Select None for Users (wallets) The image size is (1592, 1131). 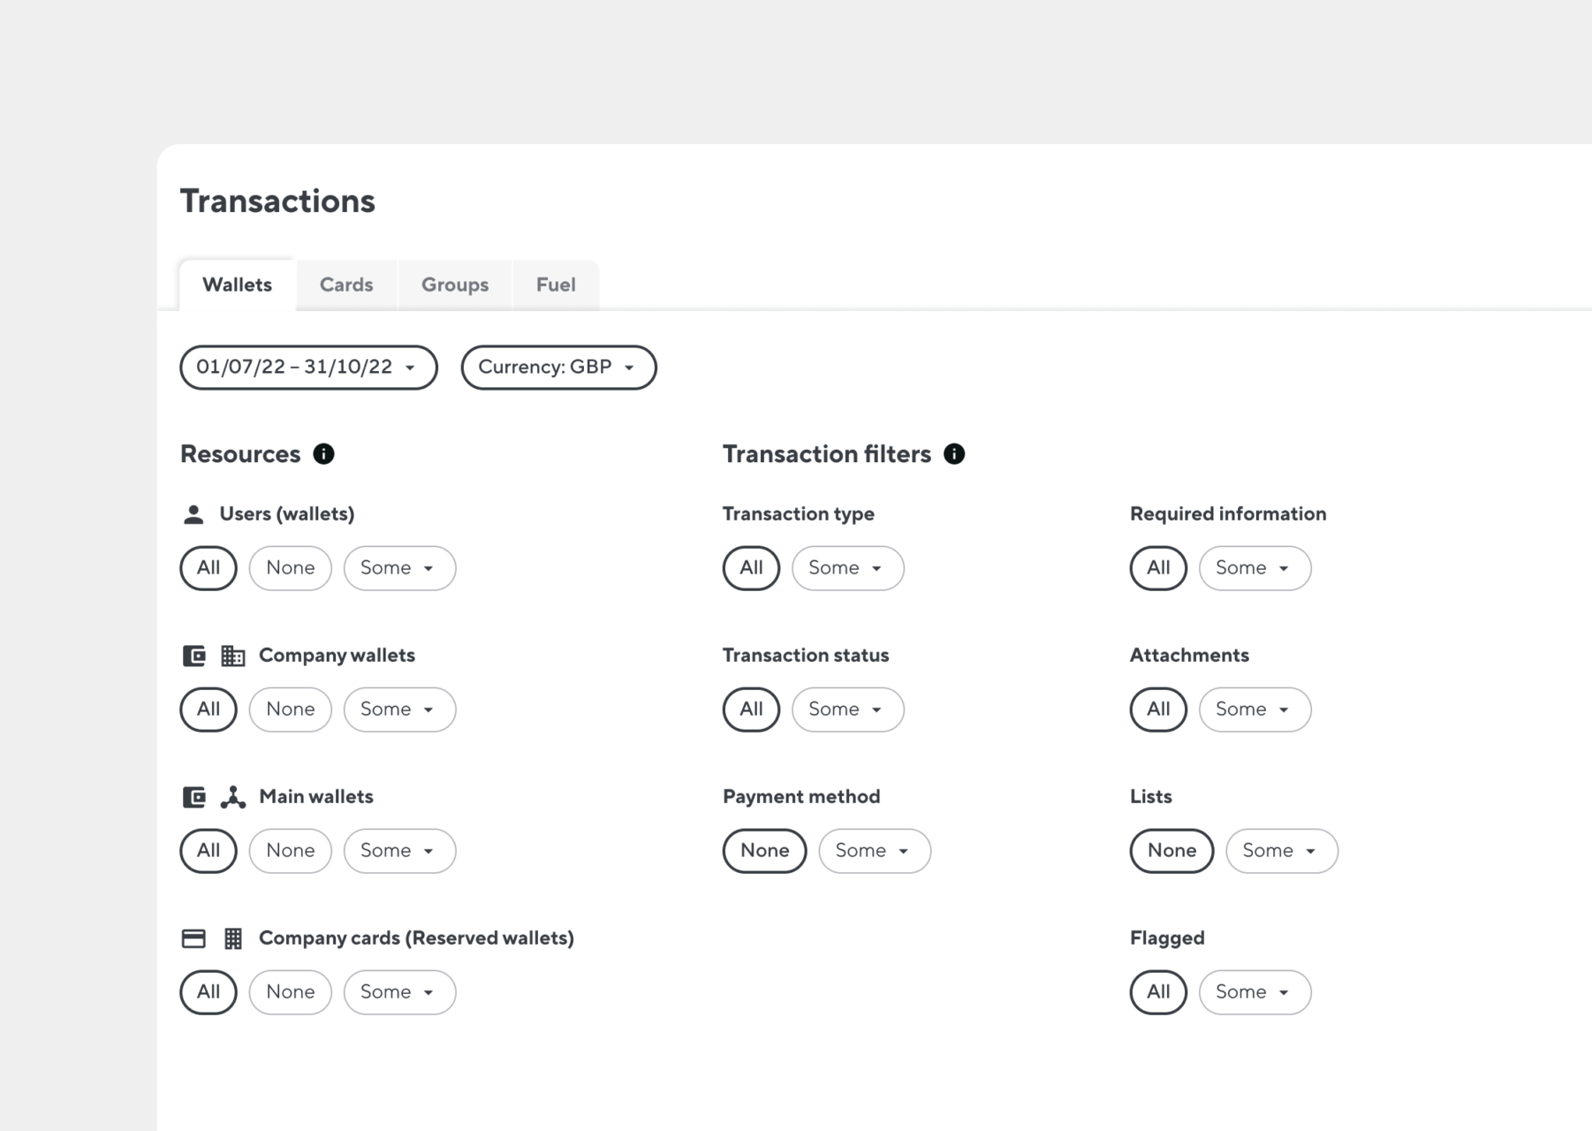coord(291,568)
